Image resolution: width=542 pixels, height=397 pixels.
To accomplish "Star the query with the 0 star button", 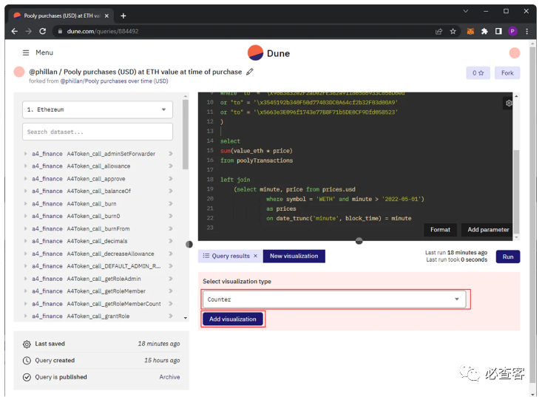I will (x=478, y=73).
